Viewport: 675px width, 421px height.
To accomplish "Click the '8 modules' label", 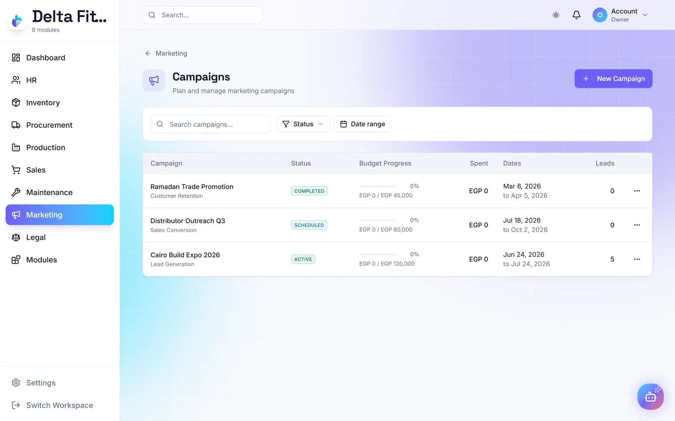I will [46, 30].
